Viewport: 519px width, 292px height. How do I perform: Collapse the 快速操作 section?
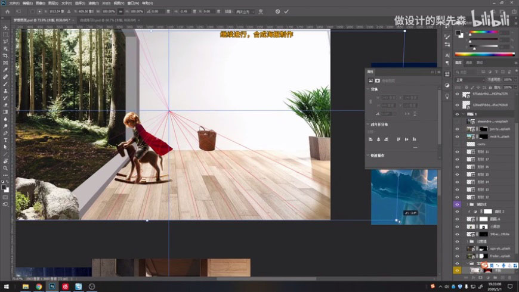click(368, 155)
